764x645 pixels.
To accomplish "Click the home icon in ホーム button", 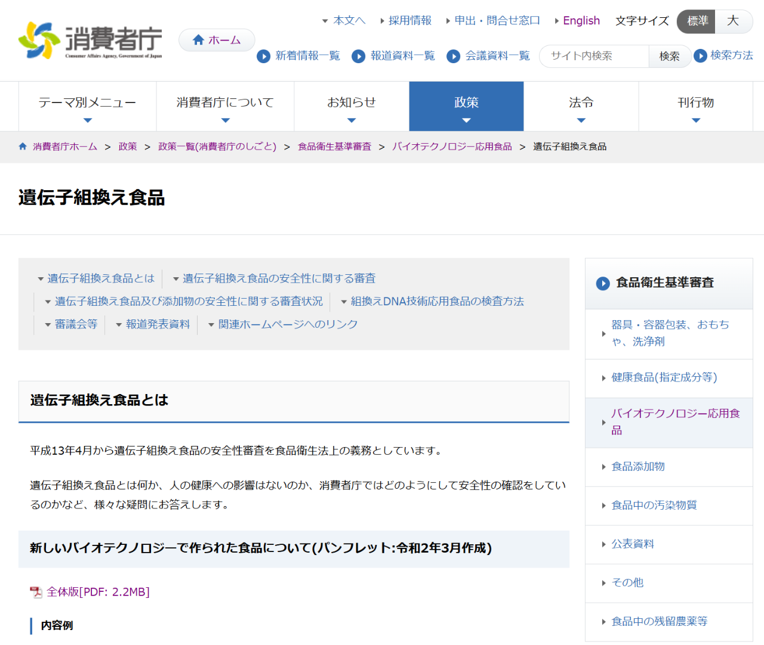I will (199, 40).
